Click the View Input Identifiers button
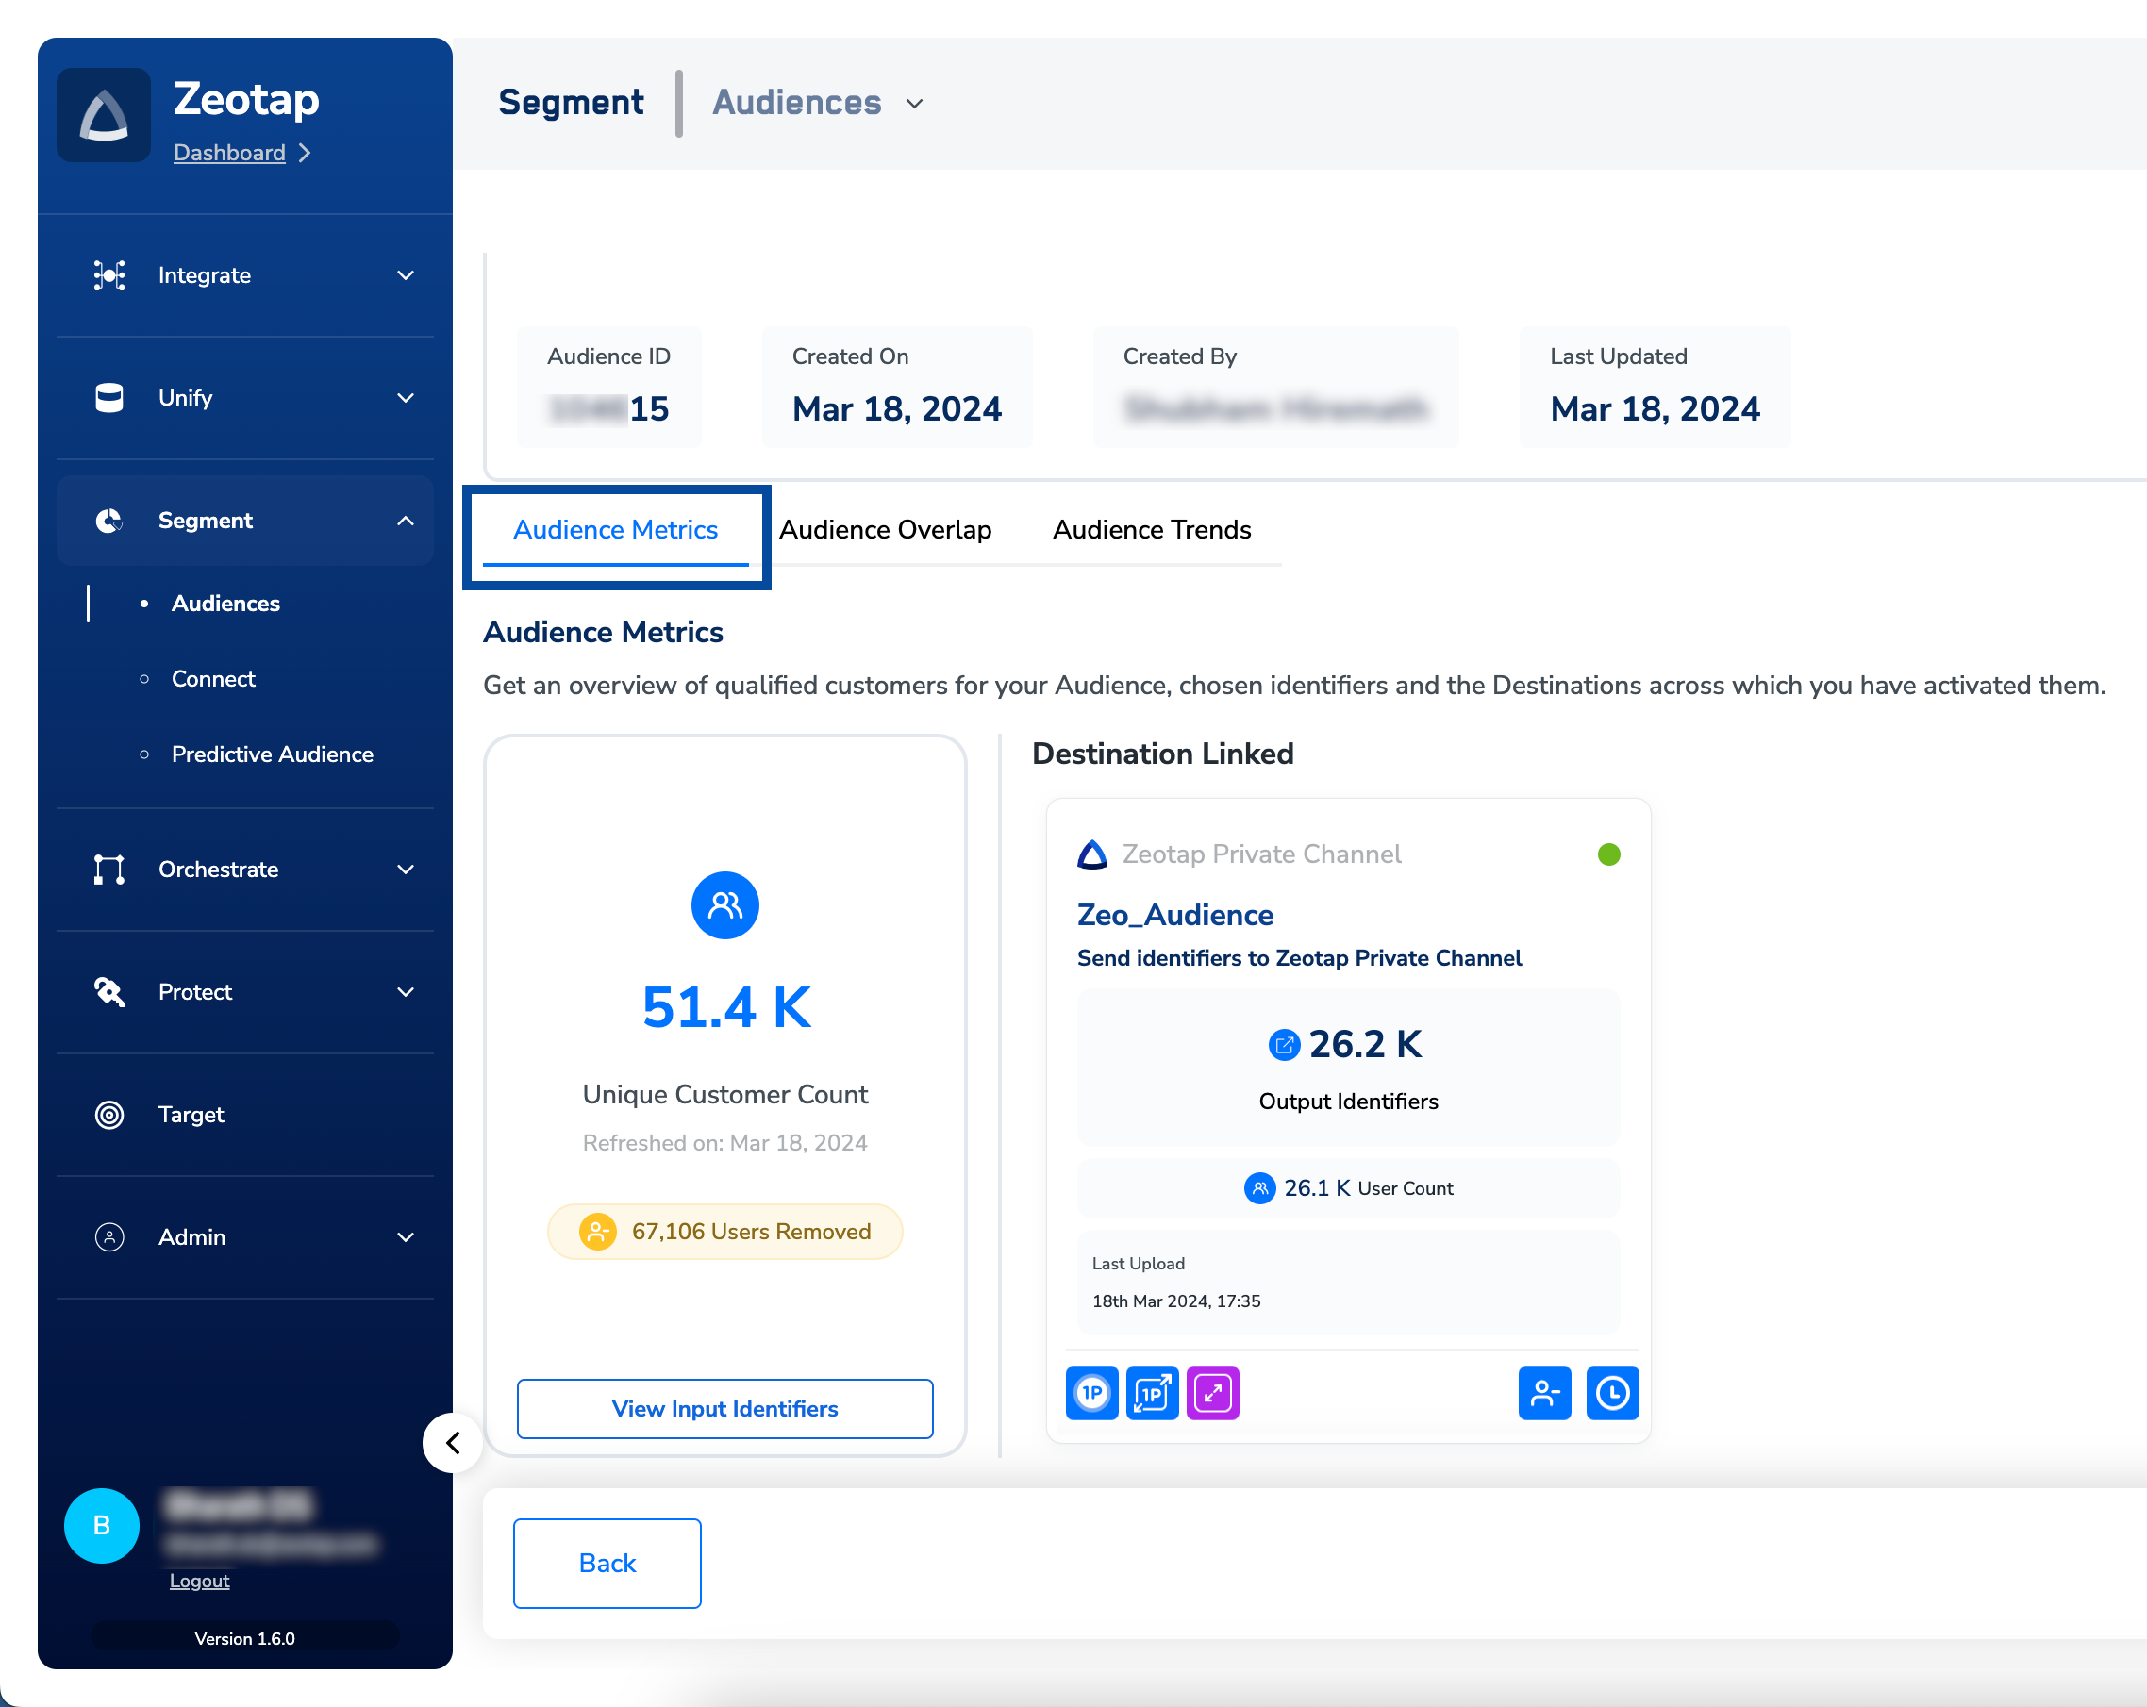Screen dimensions: 2147x1707 tap(724, 1407)
